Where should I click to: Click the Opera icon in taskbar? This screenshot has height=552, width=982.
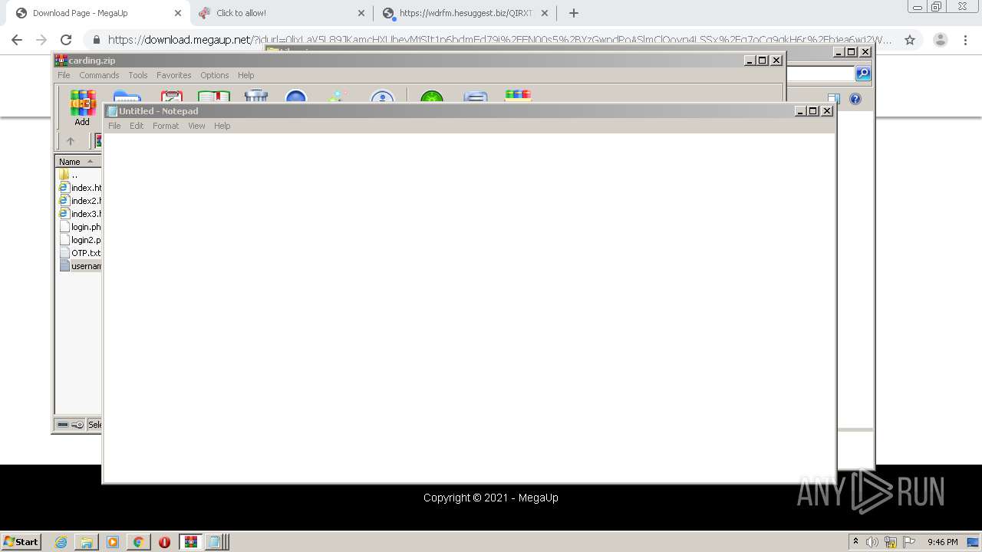click(164, 542)
